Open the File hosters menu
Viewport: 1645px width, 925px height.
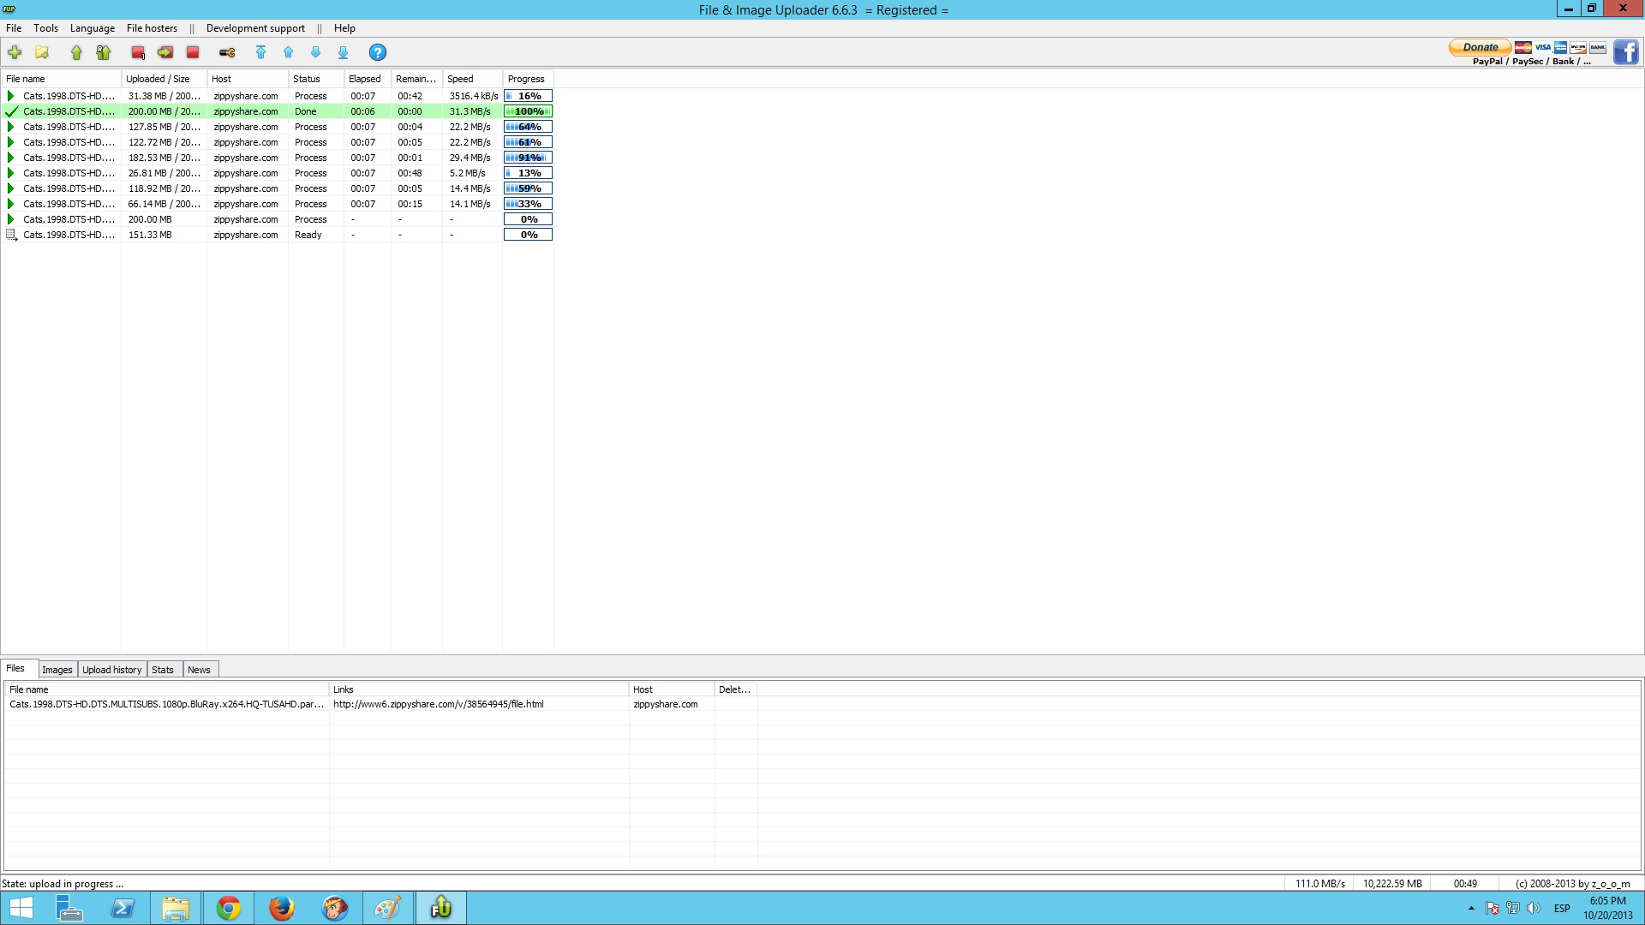[152, 28]
